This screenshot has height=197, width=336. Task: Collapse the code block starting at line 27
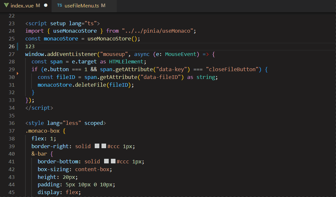pyautogui.click(x=19, y=54)
